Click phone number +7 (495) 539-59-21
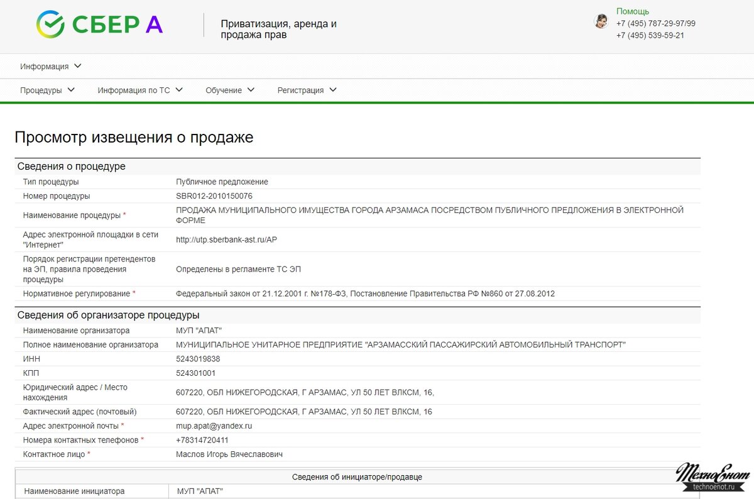Image resolution: width=754 pixels, height=499 pixels. tap(649, 35)
